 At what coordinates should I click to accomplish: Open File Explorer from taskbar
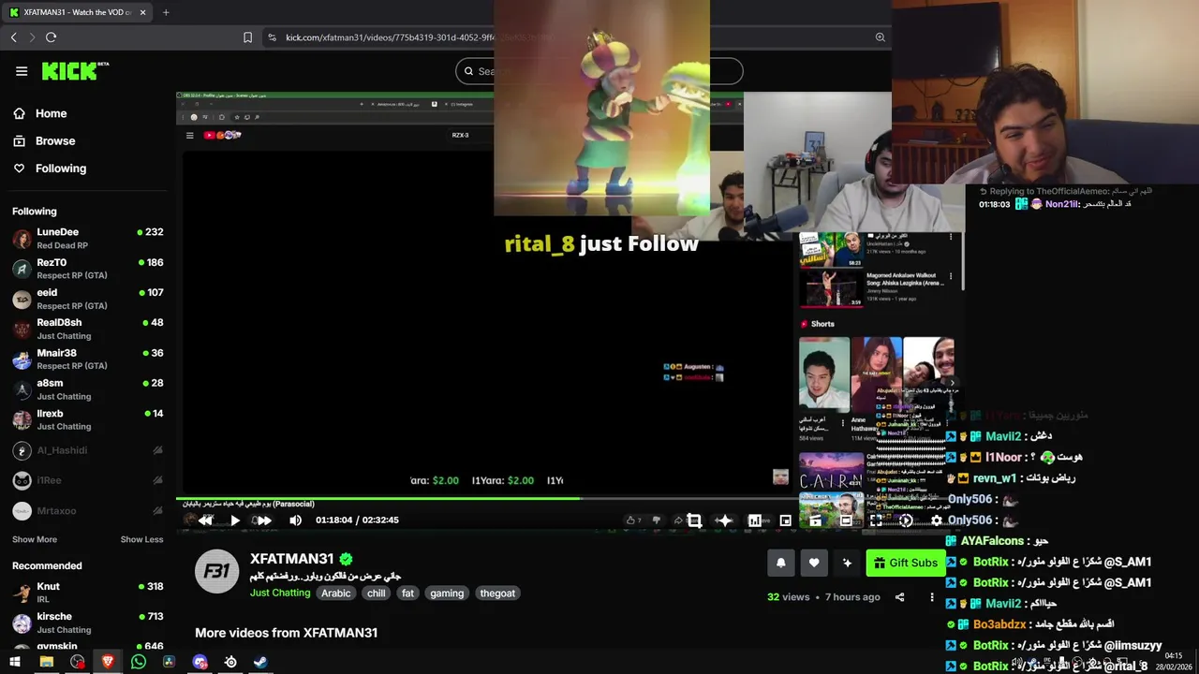coord(46,662)
